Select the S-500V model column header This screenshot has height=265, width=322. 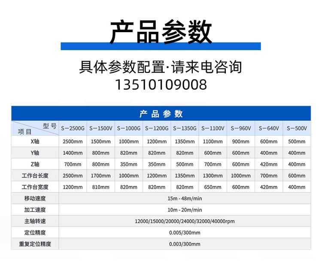297,128
